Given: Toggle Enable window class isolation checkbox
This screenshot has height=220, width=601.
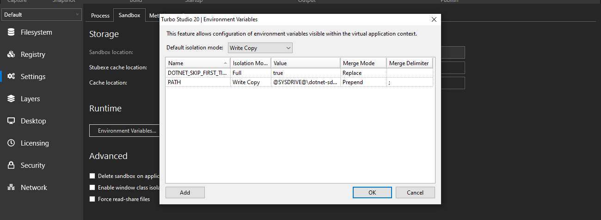Looking at the screenshot, I should tap(92, 188).
